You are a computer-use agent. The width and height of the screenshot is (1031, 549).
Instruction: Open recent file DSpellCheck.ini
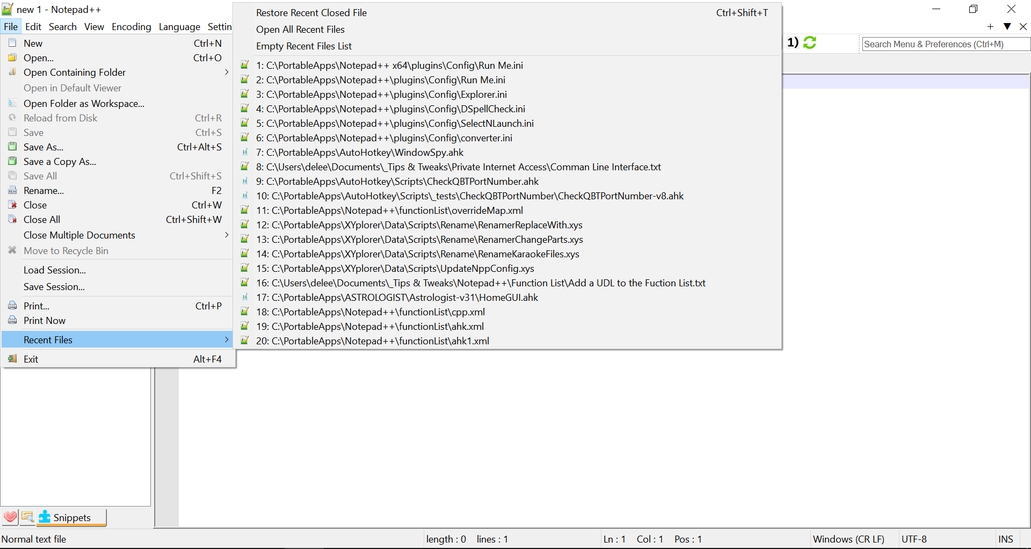click(x=508, y=109)
